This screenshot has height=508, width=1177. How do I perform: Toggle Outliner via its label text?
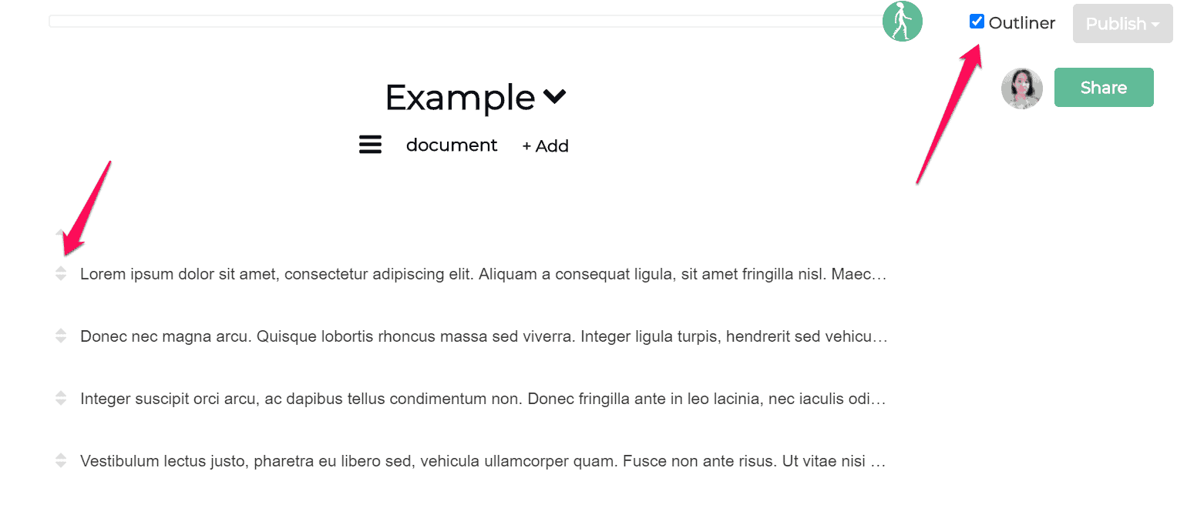(1022, 23)
